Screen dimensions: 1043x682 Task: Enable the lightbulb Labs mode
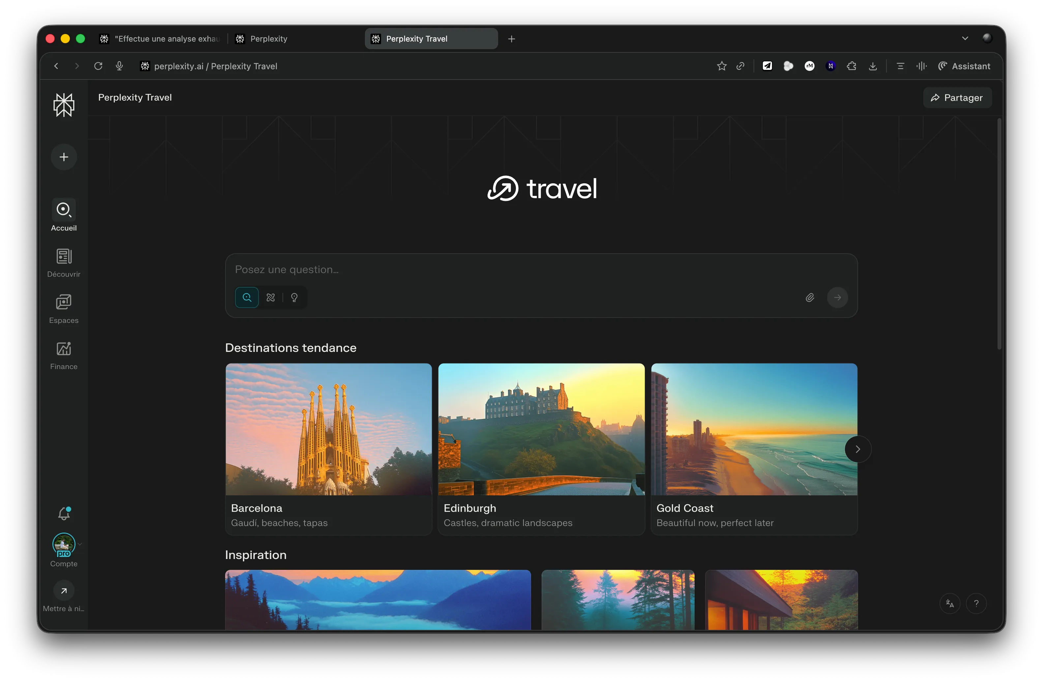click(x=294, y=297)
